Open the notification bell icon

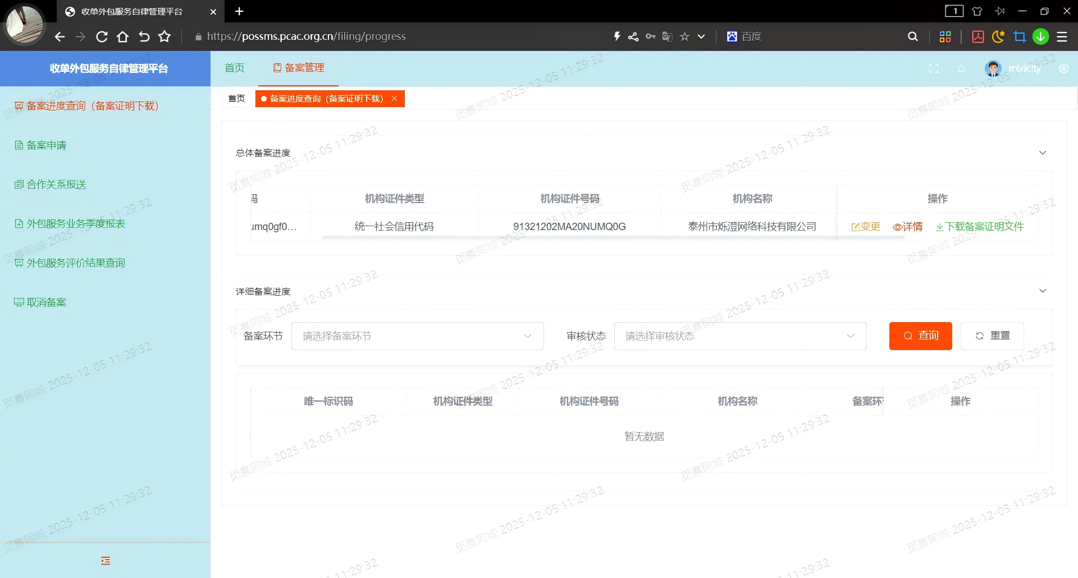coord(961,68)
